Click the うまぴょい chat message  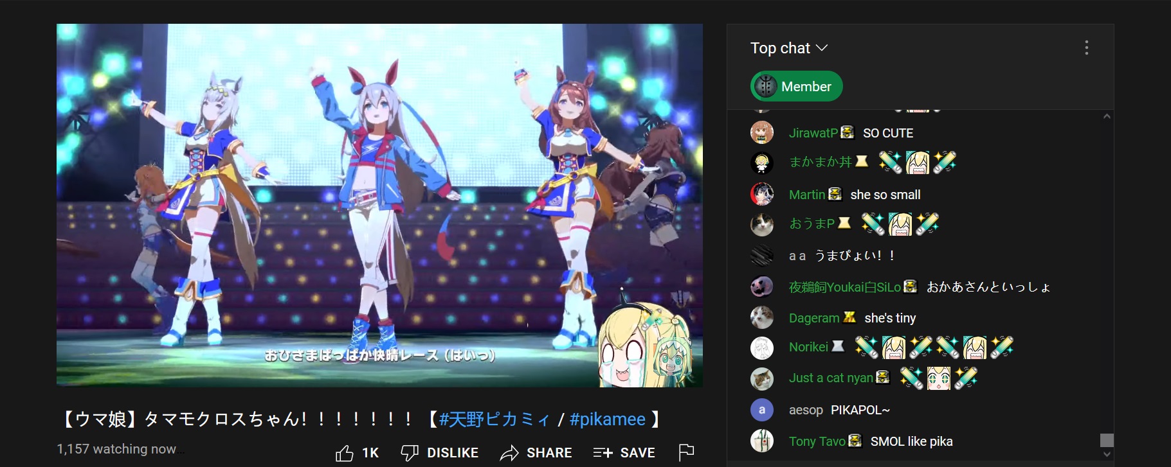[855, 256]
